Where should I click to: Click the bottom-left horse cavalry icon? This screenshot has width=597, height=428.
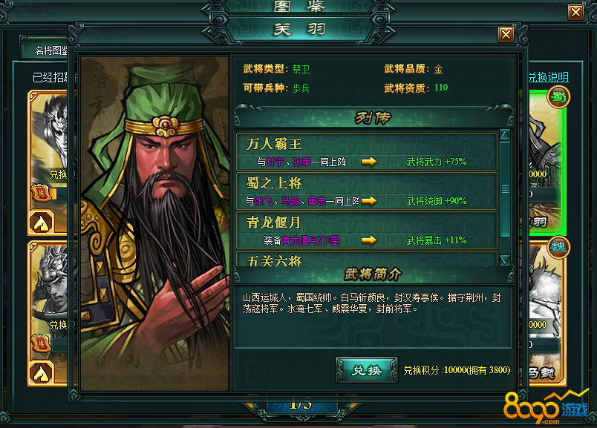(x=42, y=374)
